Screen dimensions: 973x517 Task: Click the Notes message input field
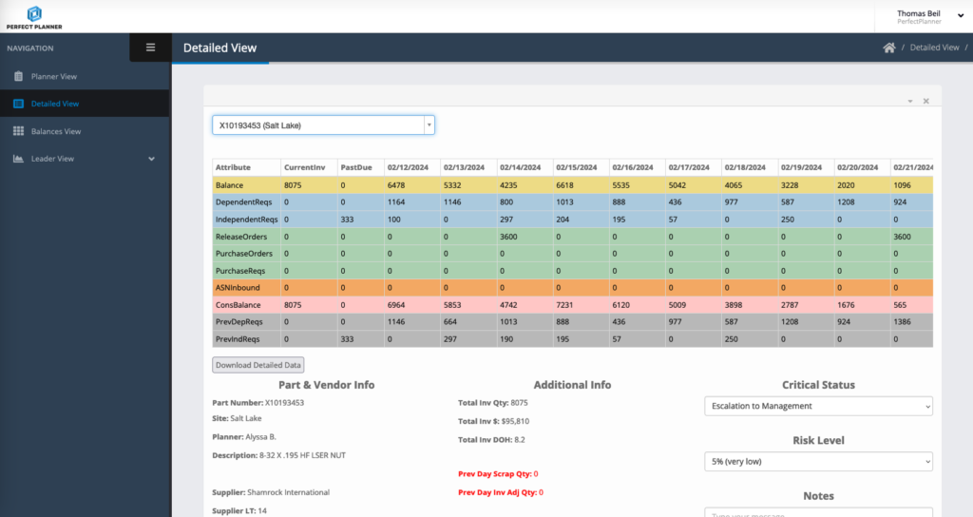pyautogui.click(x=818, y=512)
